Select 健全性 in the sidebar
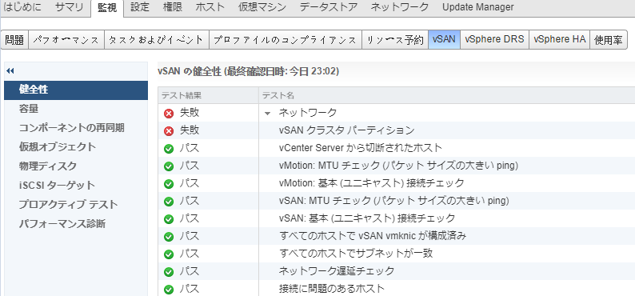 pyautogui.click(x=76, y=90)
